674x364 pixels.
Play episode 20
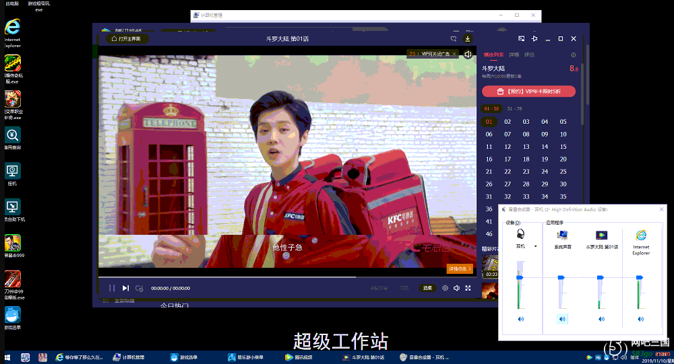[563, 159]
